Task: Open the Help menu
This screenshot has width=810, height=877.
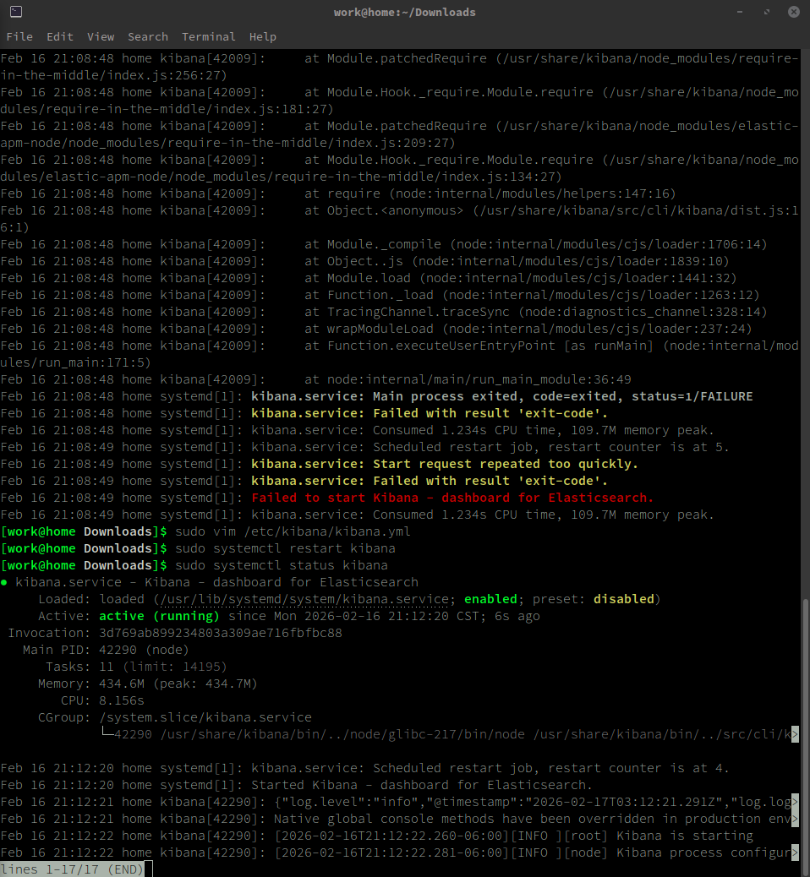Action: [x=263, y=37]
